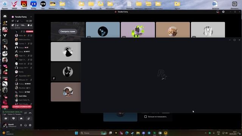Toggle headphones deafen in the user panel
The width and height of the screenshot is (242, 136).
(x=25, y=125)
